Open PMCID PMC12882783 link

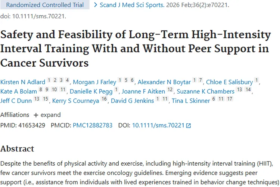[x=93, y=125]
